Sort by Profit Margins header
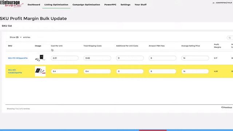Screen dimensions: 233x131 pos(218,46)
